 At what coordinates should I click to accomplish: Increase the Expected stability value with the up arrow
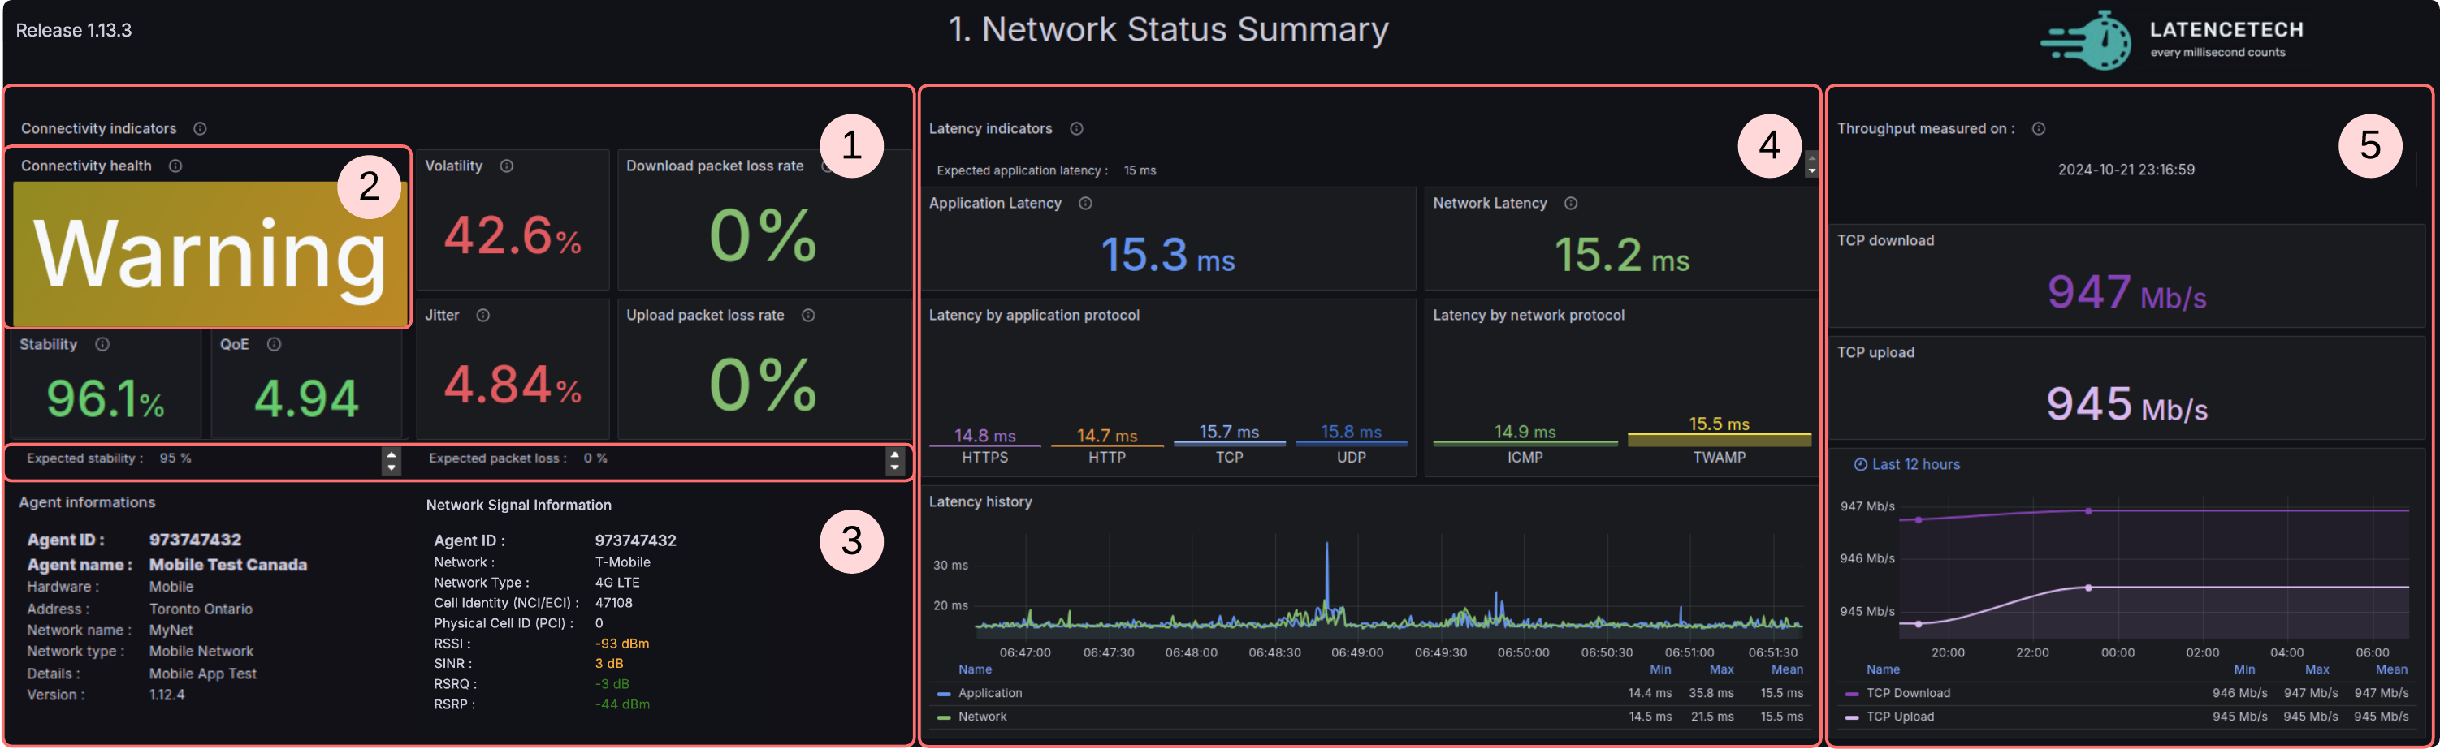[x=392, y=454]
